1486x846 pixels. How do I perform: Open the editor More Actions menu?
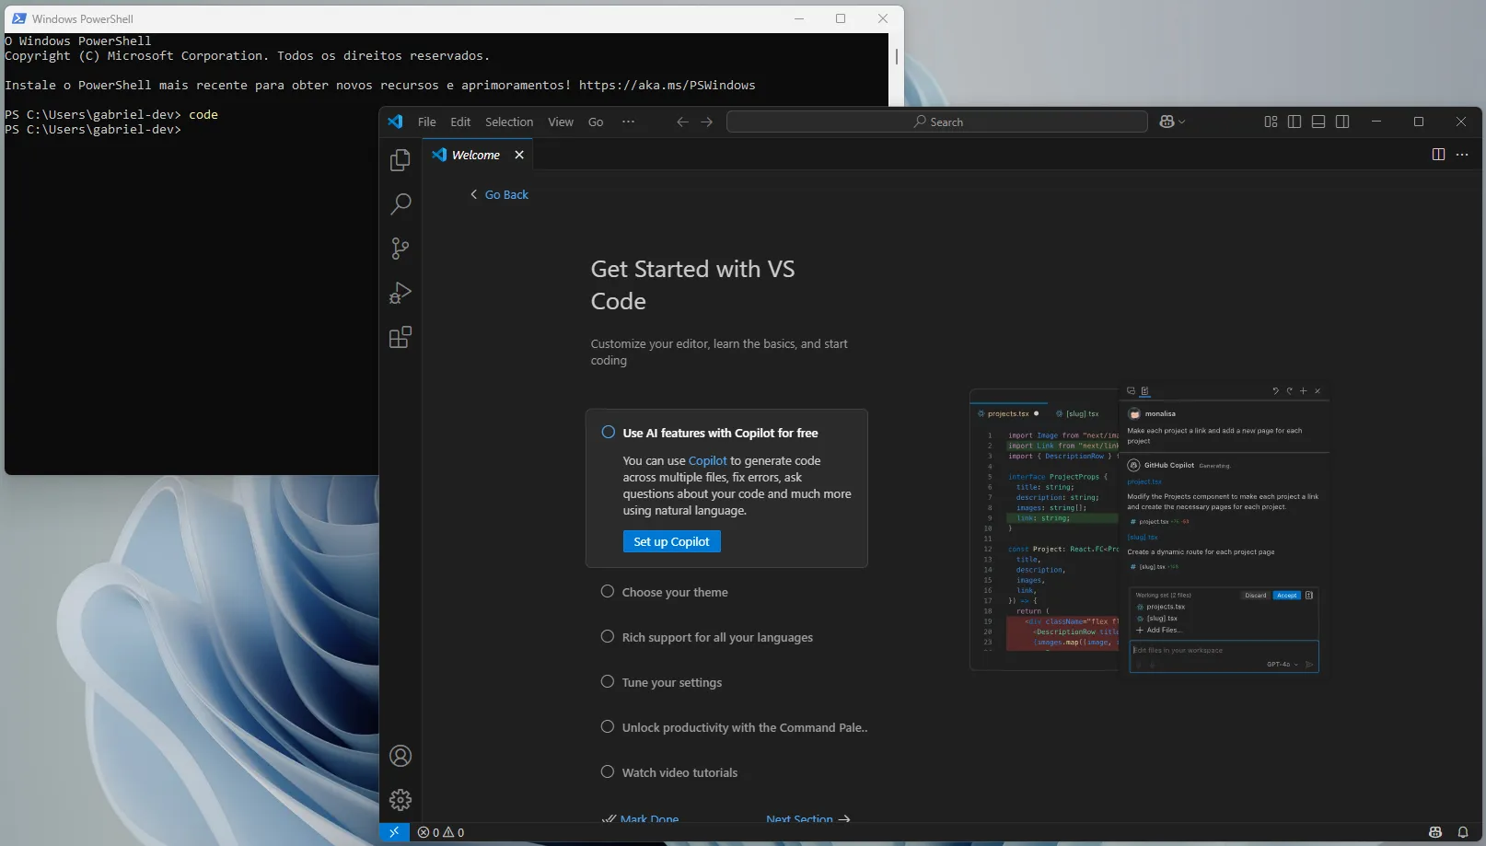click(x=1462, y=155)
